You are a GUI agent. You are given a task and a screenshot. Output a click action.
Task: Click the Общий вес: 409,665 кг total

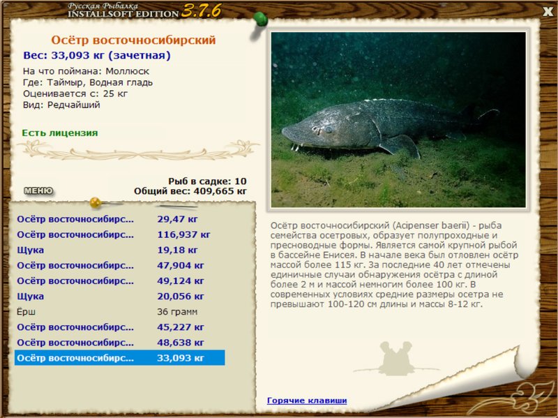[190, 191]
